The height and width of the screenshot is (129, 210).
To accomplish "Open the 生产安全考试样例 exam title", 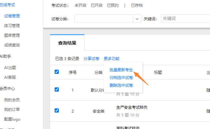I will tap(132, 107).
